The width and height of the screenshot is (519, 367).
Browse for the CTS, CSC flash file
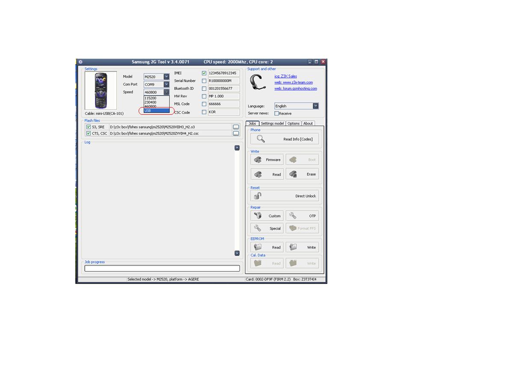(236, 134)
